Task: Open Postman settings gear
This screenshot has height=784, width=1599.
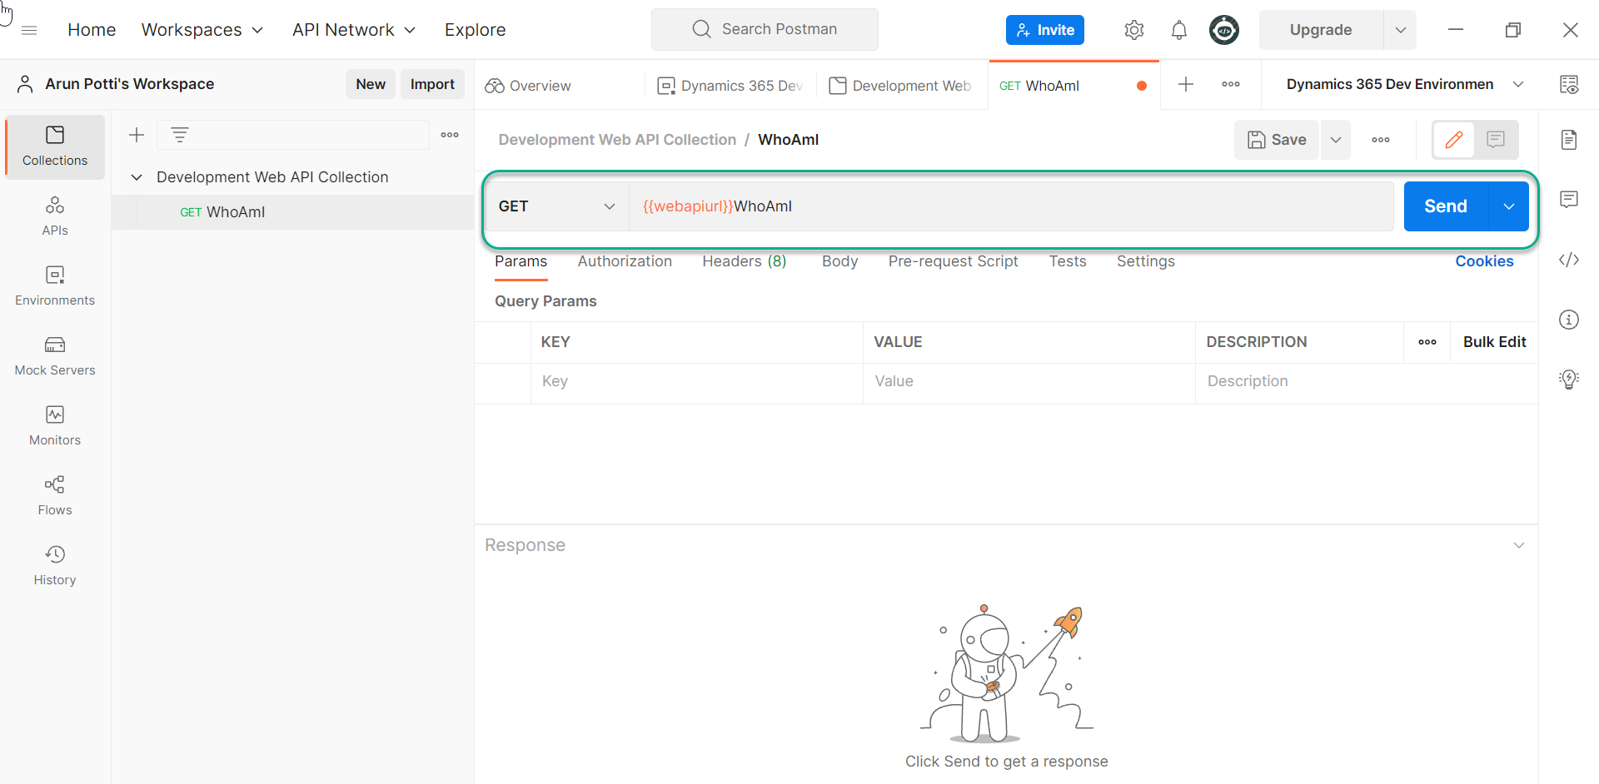Action: 1133,29
